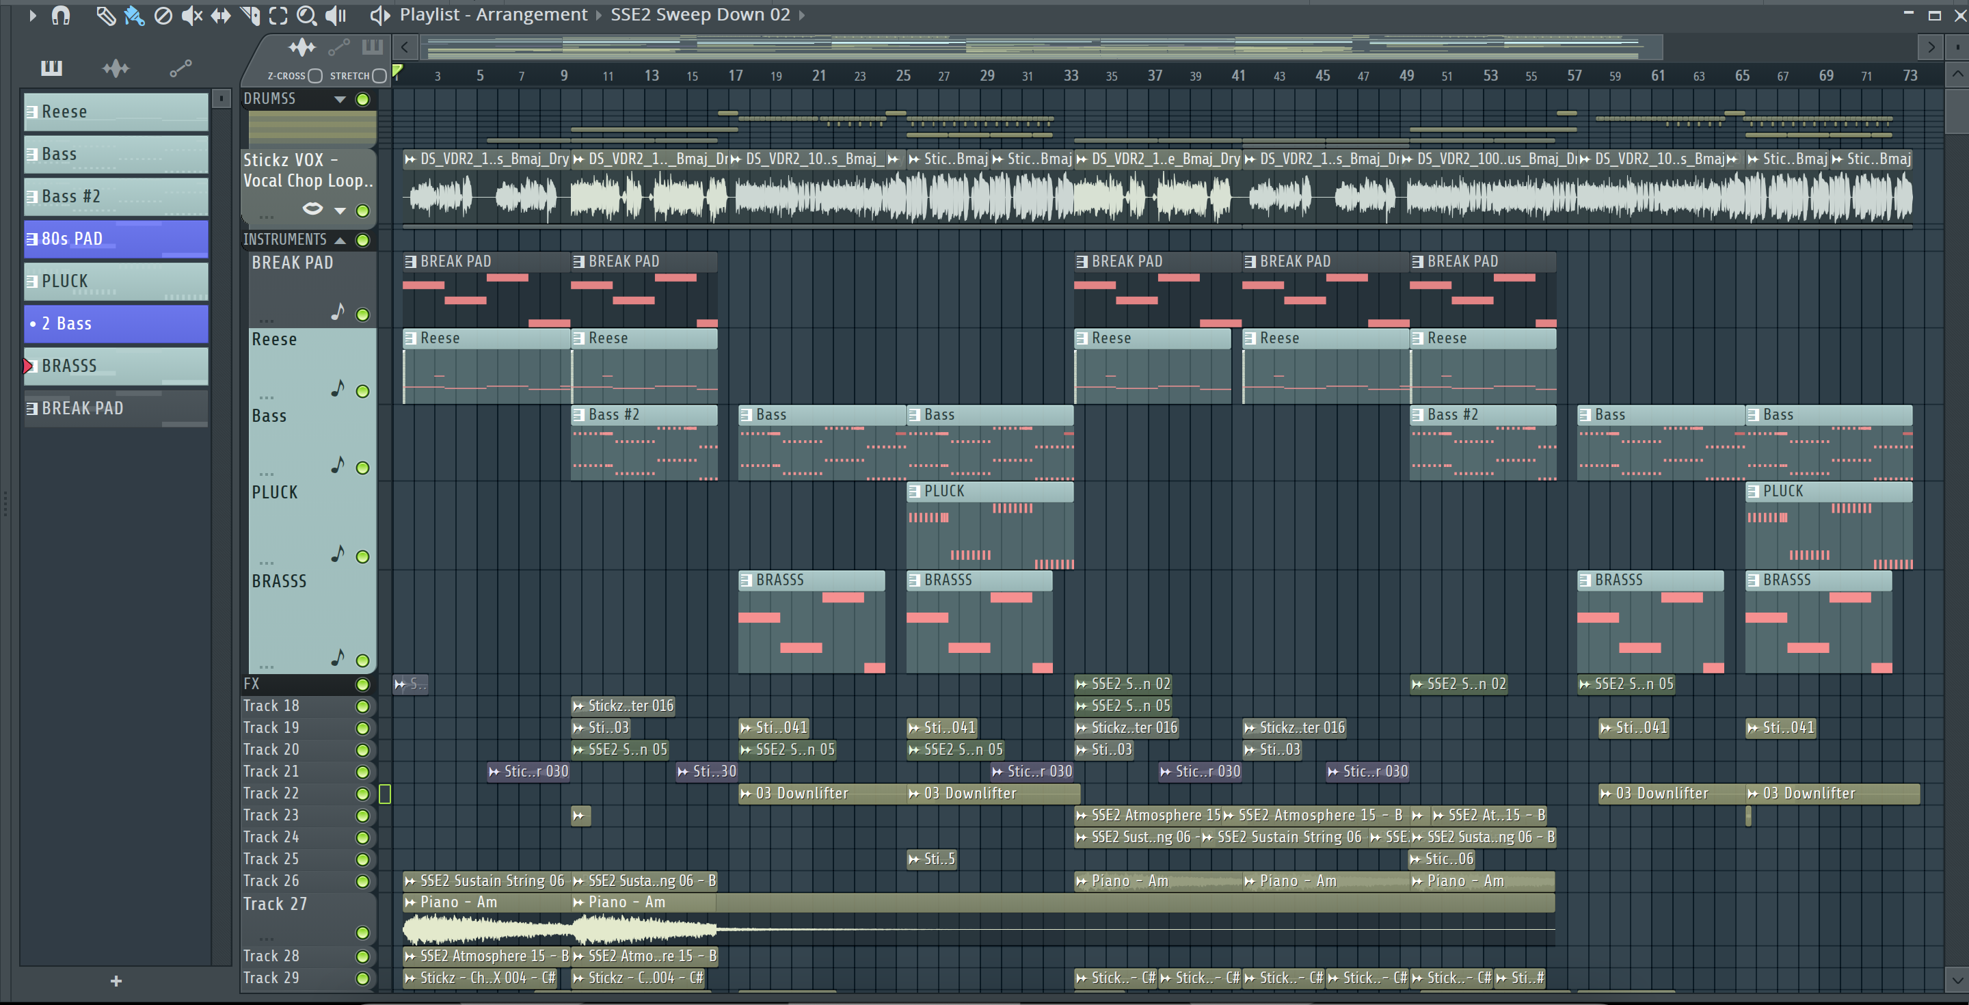Image resolution: width=1969 pixels, height=1005 pixels.
Task: Open the first BREAK PAD clip menu icon
Action: point(410,262)
